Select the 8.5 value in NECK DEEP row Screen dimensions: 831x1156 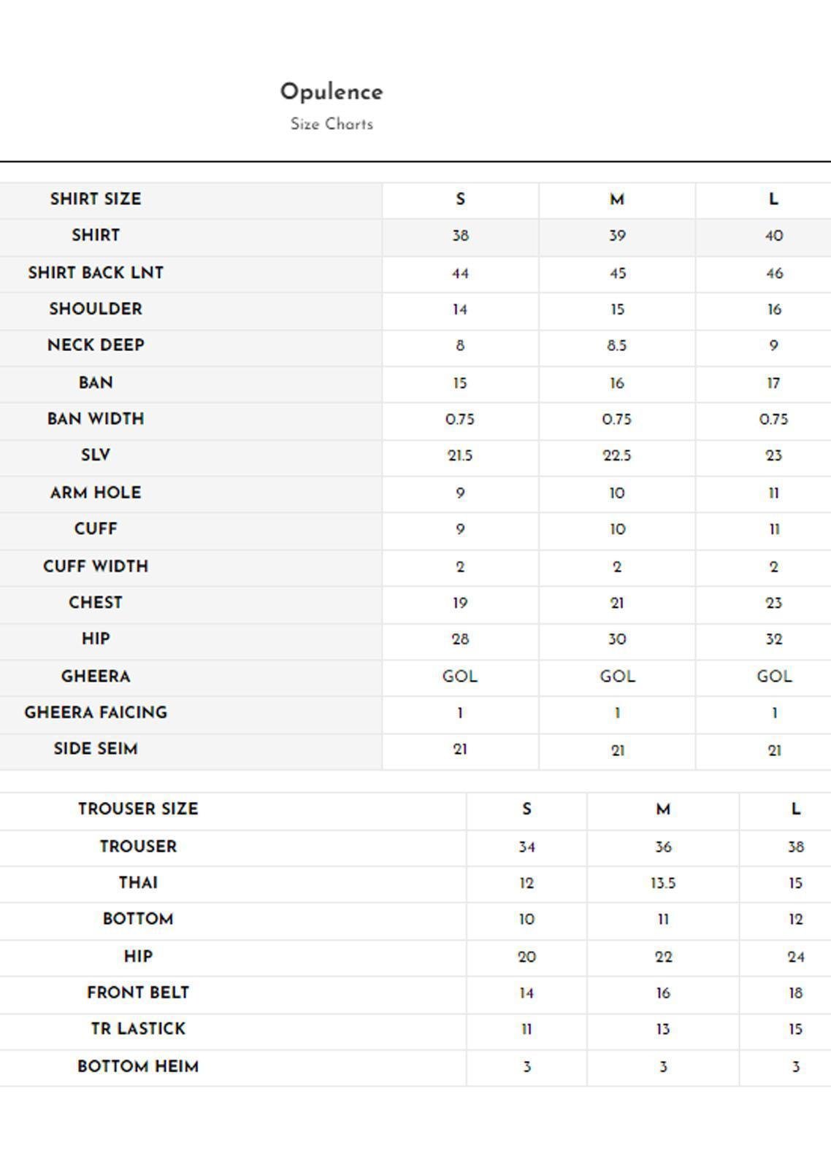(x=617, y=346)
